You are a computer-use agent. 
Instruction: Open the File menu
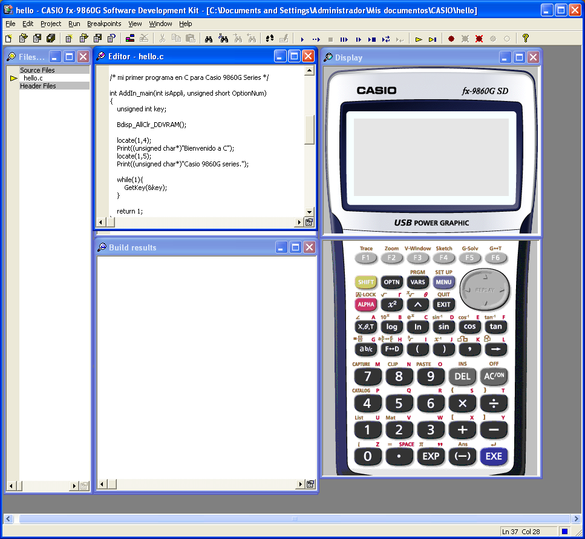(x=10, y=24)
